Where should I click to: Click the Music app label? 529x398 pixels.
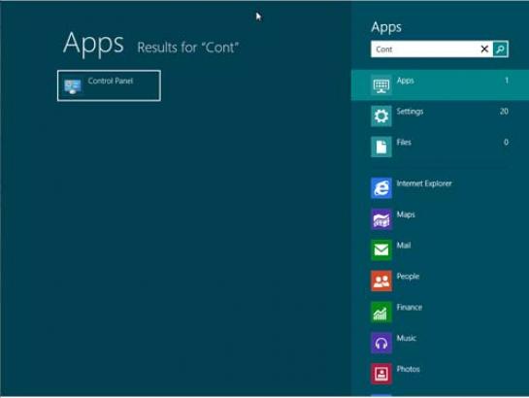[406, 338]
